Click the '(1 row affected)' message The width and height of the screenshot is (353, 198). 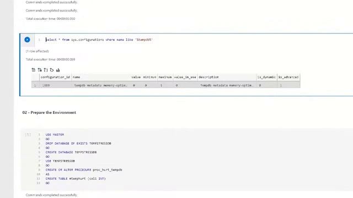37,51
